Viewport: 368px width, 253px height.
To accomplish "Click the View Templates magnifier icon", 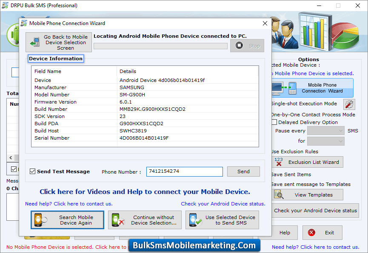I will point(279,195).
